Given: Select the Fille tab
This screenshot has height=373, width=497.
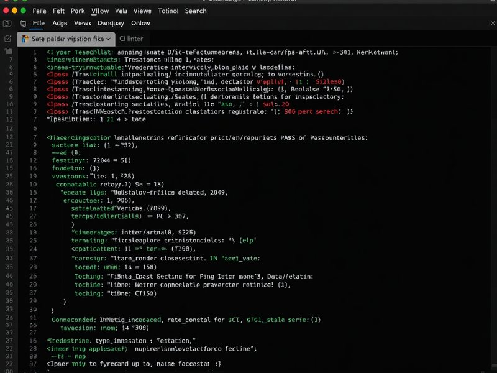Looking at the screenshot, I should (x=39, y=23).
